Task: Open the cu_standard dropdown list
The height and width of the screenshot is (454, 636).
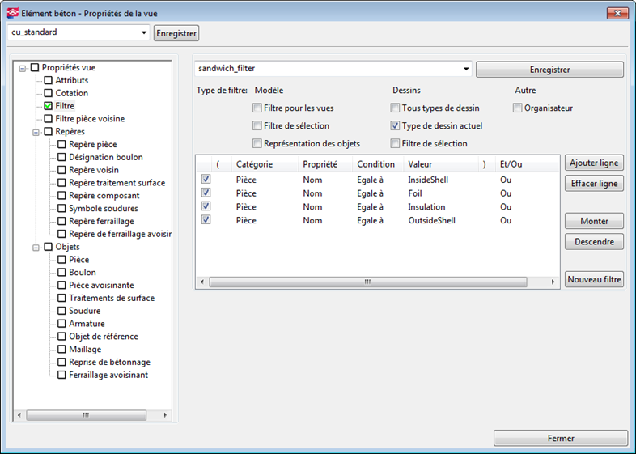Action: click(x=144, y=33)
